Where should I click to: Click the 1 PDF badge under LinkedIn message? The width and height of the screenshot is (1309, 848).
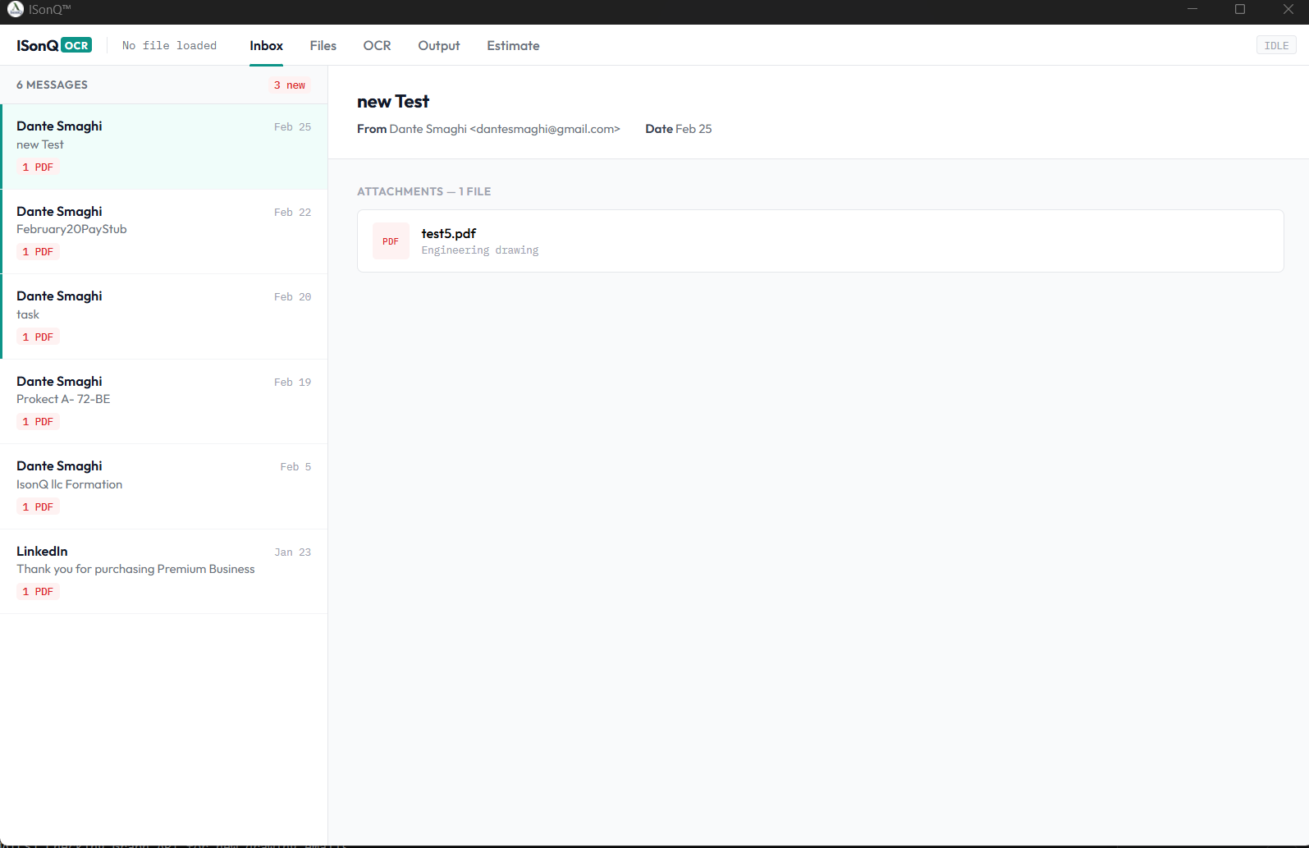click(x=38, y=592)
